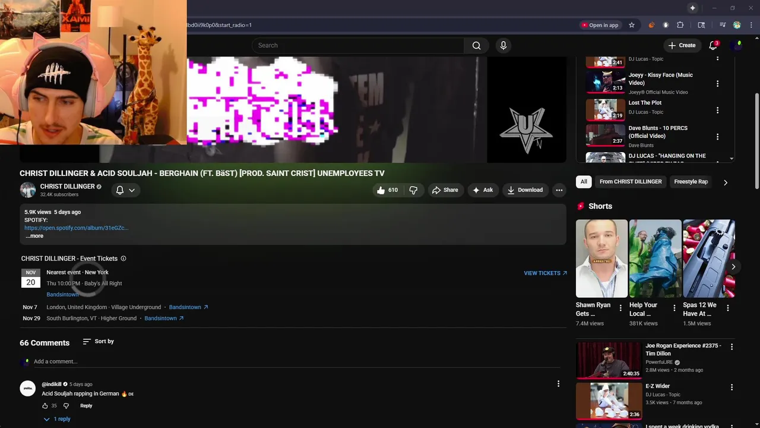Screen dimensions: 760x428
Task: Click the search magnifier button
Action: (476, 45)
